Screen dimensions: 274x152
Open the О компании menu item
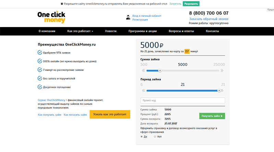pos(47,31)
